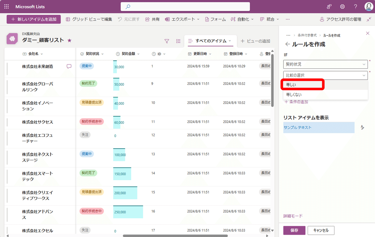
Task: Click the comment icon on 株式会社未来創造 row
Action: click(69, 66)
